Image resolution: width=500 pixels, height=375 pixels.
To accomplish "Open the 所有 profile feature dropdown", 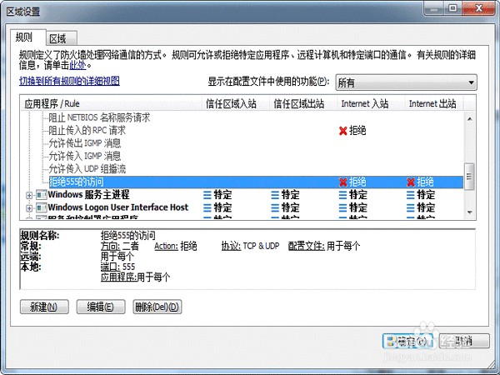I will 407,82.
